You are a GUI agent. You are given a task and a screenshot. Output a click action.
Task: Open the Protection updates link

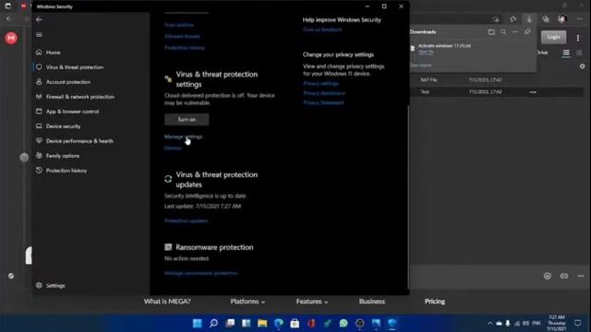(186, 221)
